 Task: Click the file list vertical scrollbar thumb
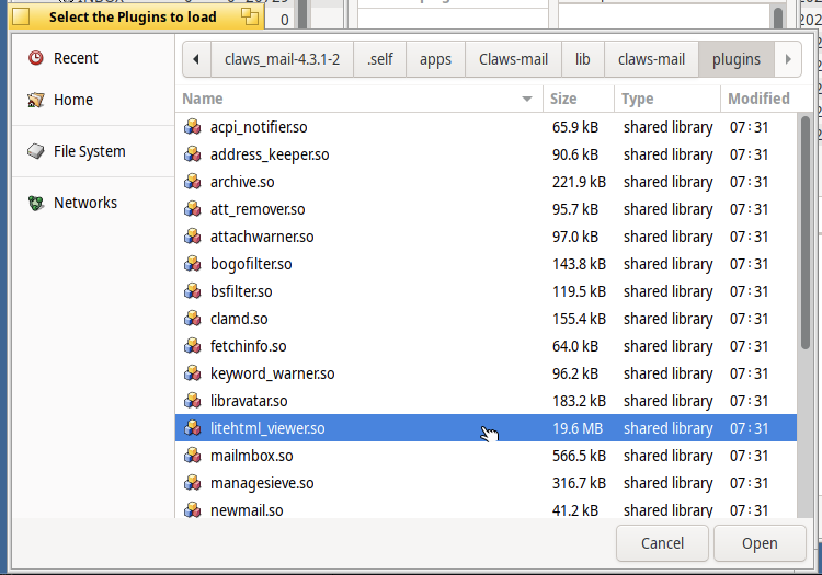coord(805,233)
